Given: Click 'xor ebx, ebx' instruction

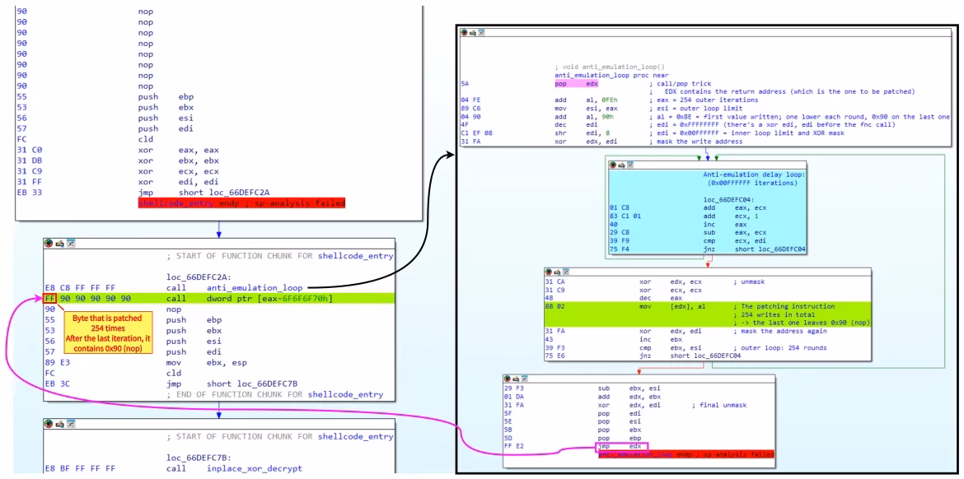Looking at the screenshot, I should (x=179, y=160).
